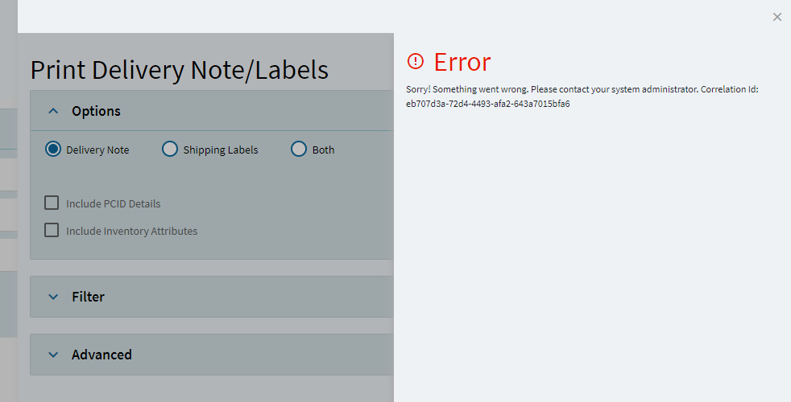Click the Options section header title
Screen dimensions: 791x402
[96, 111]
